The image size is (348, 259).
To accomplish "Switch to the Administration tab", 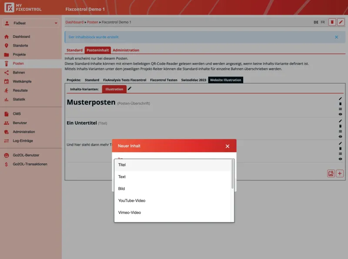I will 126,50.
